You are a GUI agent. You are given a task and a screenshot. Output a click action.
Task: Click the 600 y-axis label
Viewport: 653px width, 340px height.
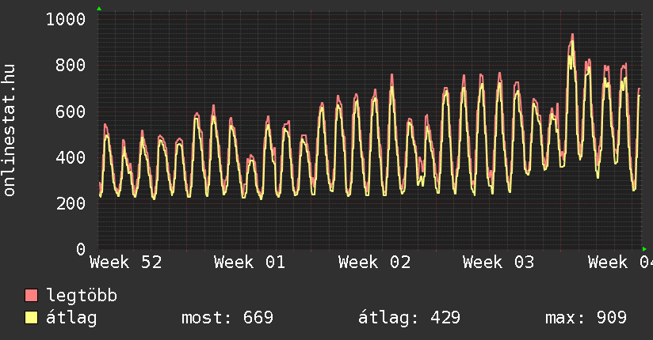(x=70, y=111)
